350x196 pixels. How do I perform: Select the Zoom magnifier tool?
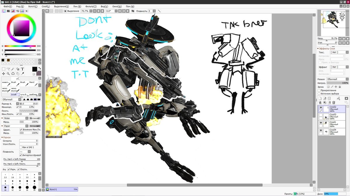8,74
